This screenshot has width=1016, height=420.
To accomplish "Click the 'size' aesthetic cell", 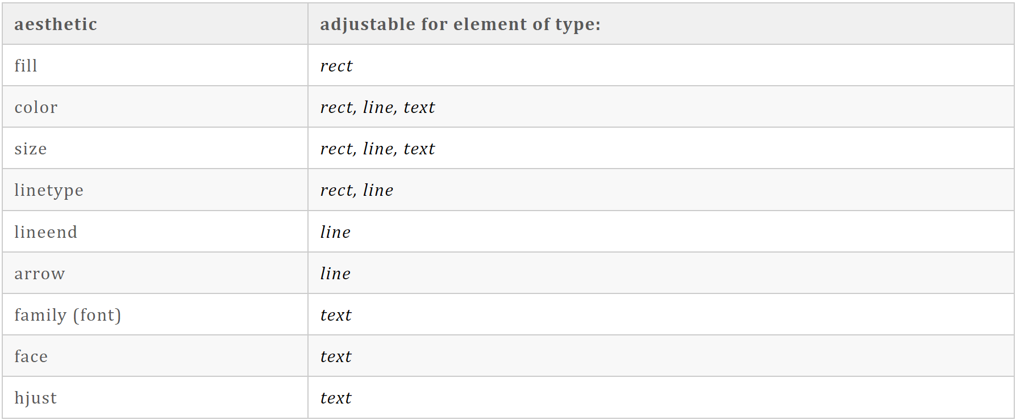I will [x=155, y=148].
